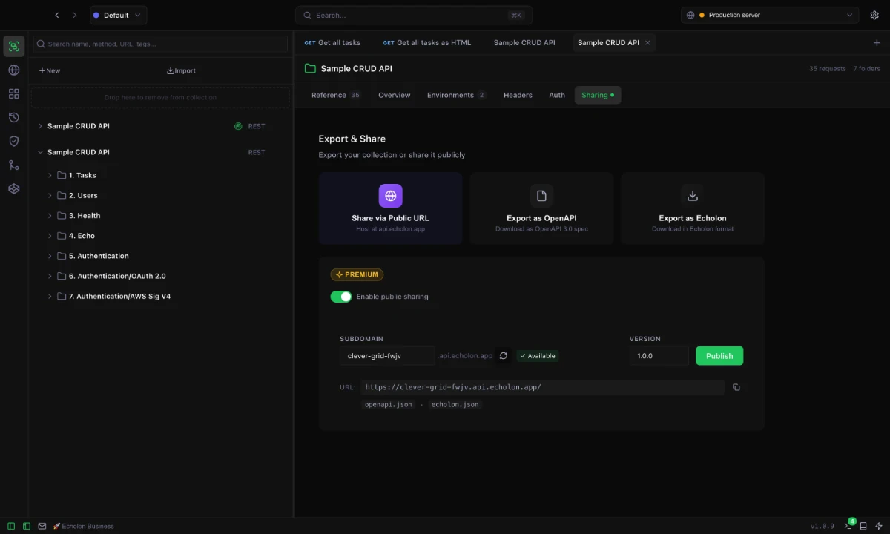The width and height of the screenshot is (890, 534).
Task: Switch to the Environments tab
Action: pyautogui.click(x=456, y=95)
